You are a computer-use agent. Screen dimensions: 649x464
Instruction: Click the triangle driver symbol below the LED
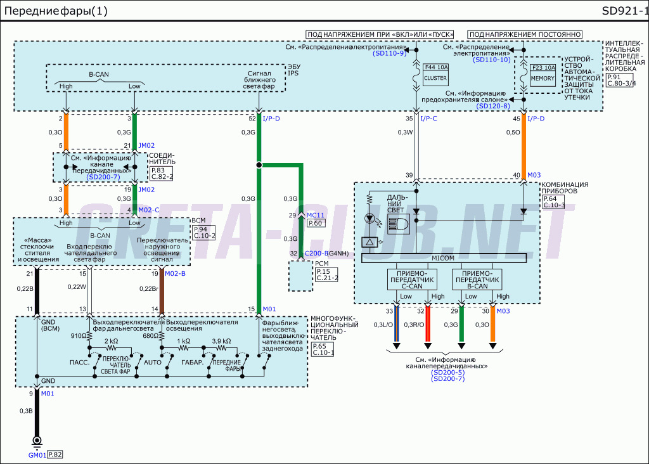(x=368, y=242)
